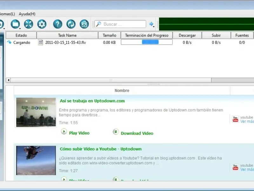Screen dimensions: 254x191
Task: Click the blue search go arrow
Action: [x=151, y=24]
